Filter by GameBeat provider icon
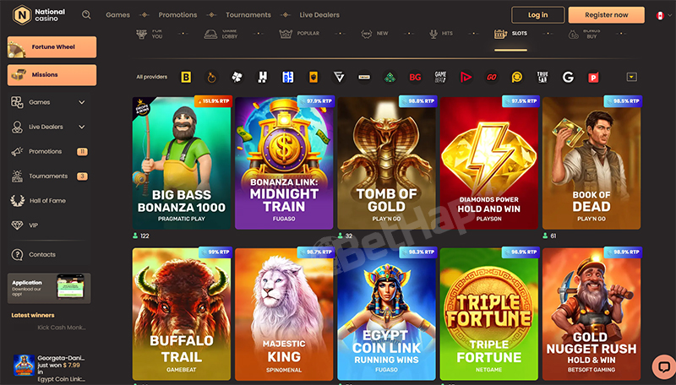 440,77
